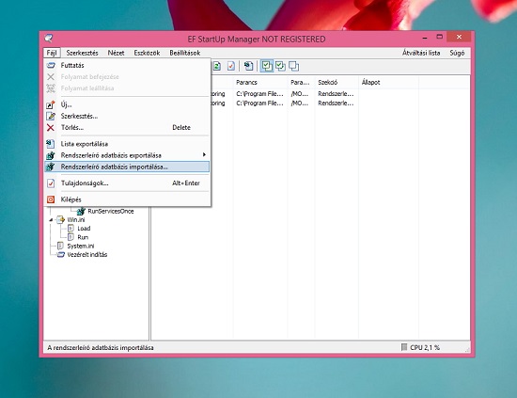Click the greyed Folyamat leállítása entry
This screenshot has width=517, height=398.
[x=127, y=88]
